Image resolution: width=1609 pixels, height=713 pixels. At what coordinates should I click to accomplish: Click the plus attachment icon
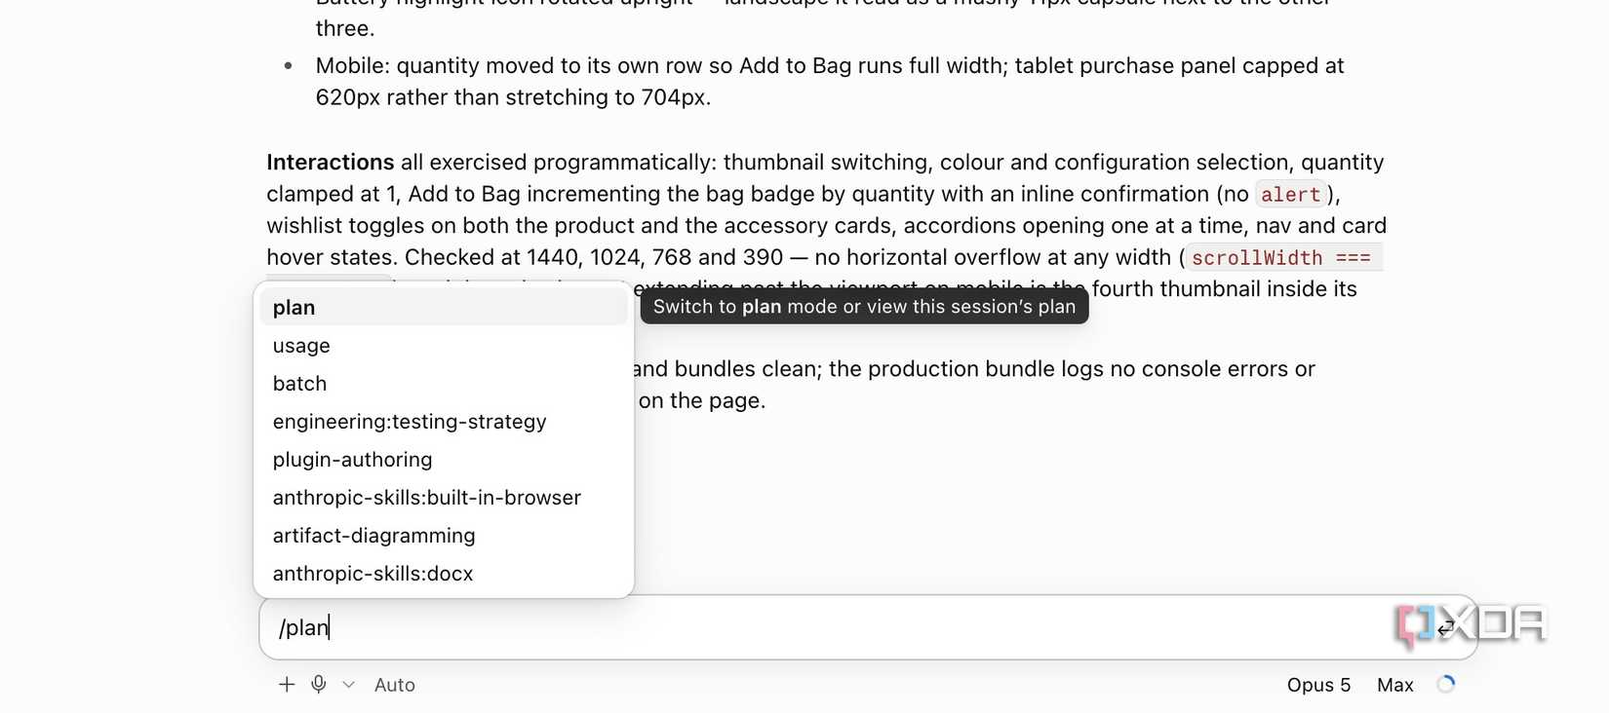pos(287,685)
